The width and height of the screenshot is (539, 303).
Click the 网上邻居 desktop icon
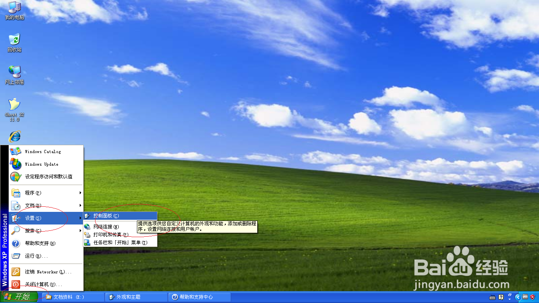(x=15, y=75)
